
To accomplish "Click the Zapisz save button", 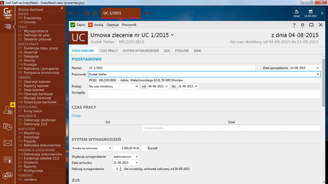I will 78,25.
